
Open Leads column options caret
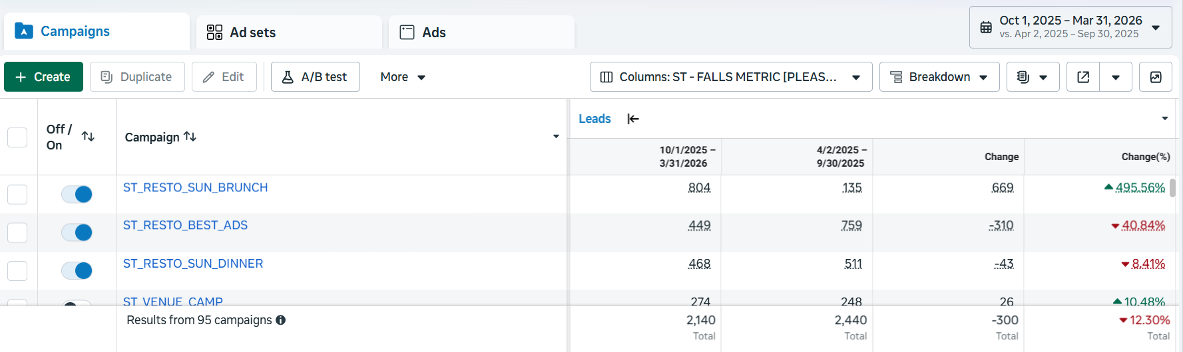point(1165,119)
